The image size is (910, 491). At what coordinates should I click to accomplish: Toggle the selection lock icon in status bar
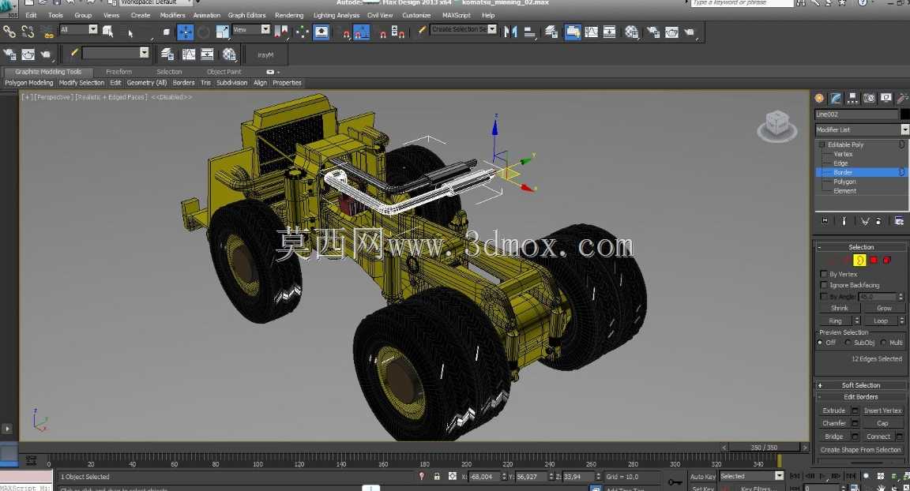click(436, 477)
